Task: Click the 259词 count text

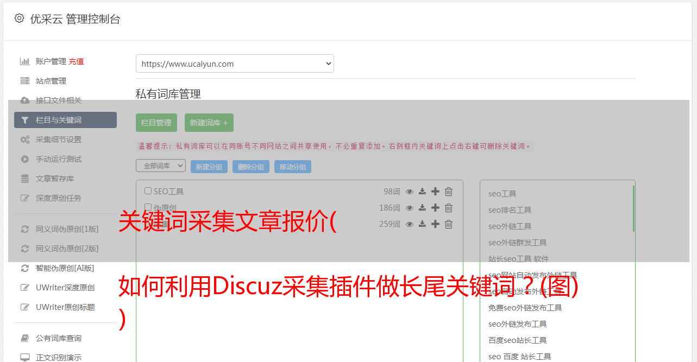Action: coord(390,224)
